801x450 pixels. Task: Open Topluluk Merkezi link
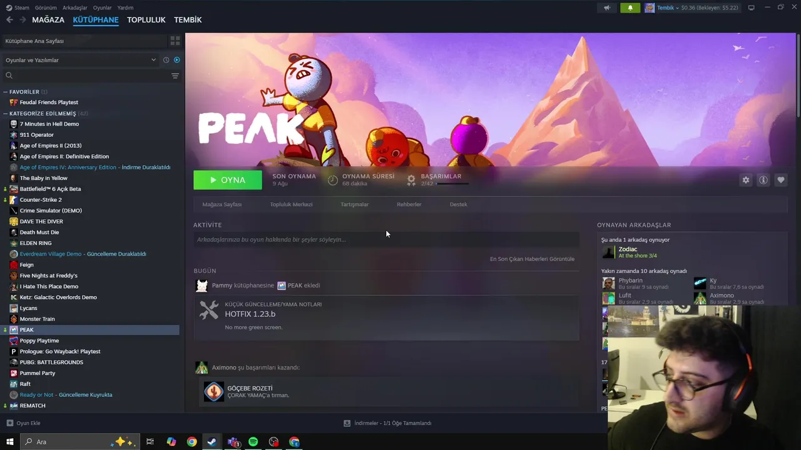(x=291, y=204)
